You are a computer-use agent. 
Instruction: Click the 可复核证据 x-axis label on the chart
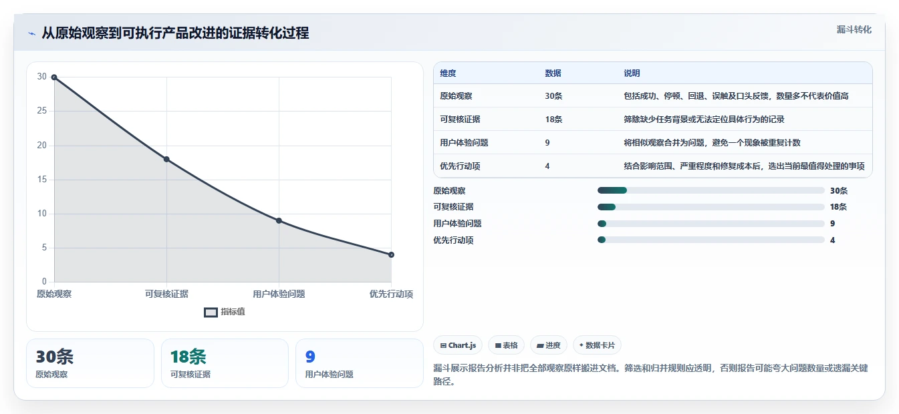tap(166, 294)
